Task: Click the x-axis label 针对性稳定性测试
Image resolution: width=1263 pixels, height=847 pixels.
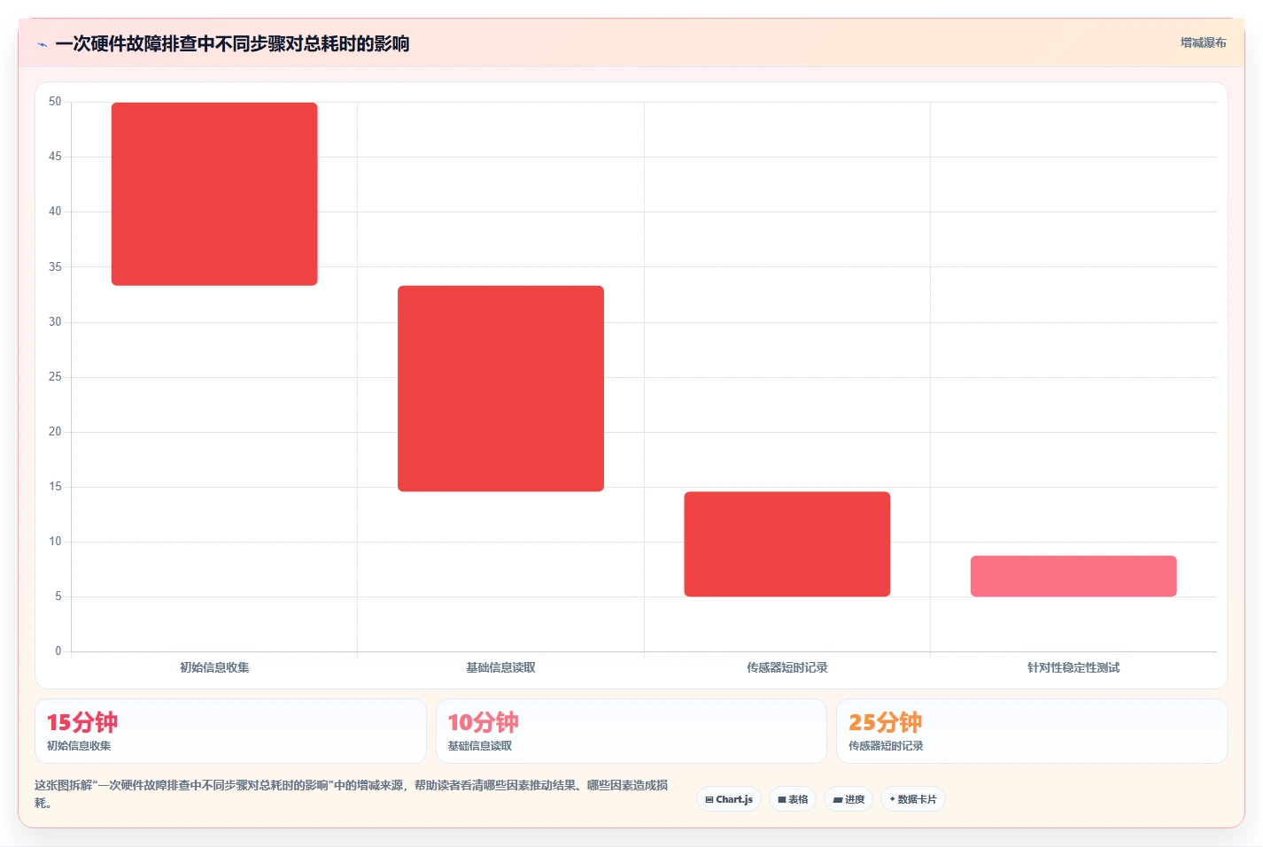Action: (x=1073, y=667)
